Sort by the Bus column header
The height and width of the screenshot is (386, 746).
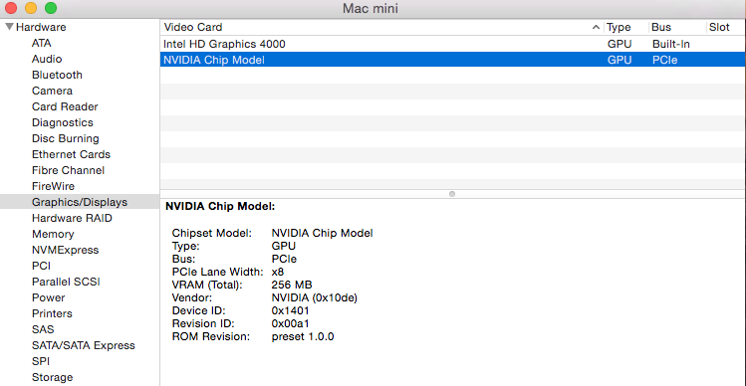[660, 27]
